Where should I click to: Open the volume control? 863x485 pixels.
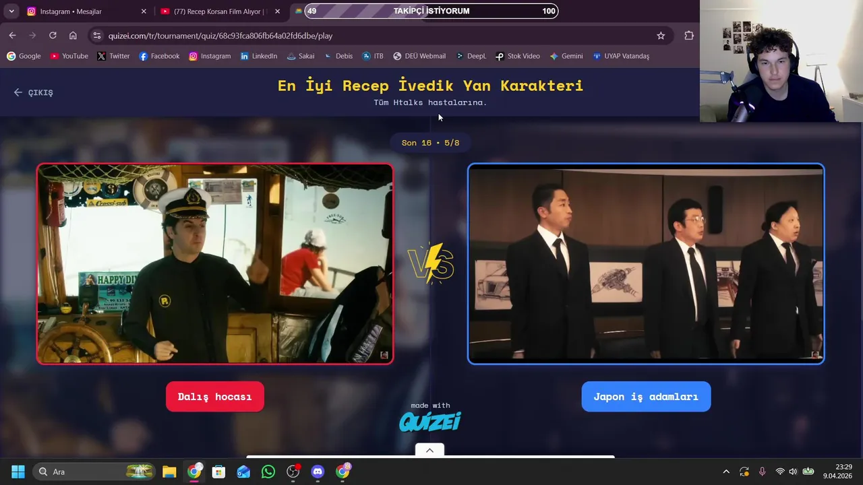[x=793, y=472]
